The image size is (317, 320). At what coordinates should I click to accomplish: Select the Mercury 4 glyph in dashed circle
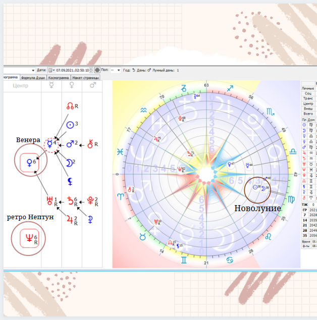51,145
